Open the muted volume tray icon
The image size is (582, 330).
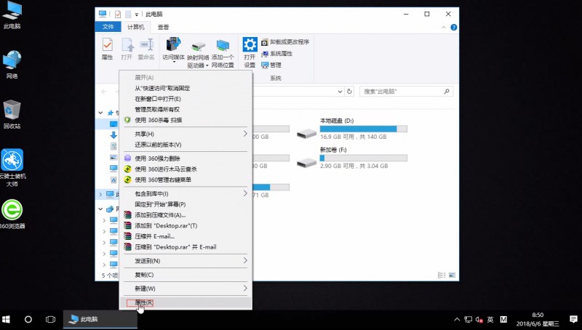(479, 319)
